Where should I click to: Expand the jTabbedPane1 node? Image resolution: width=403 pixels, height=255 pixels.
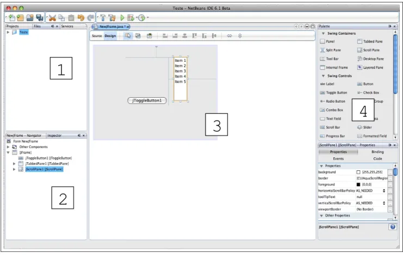(x=14, y=163)
